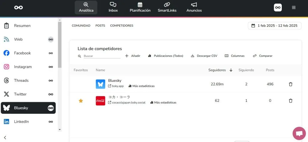Open the chat support bubble
The width and height of the screenshot is (308, 142).
(299, 133)
